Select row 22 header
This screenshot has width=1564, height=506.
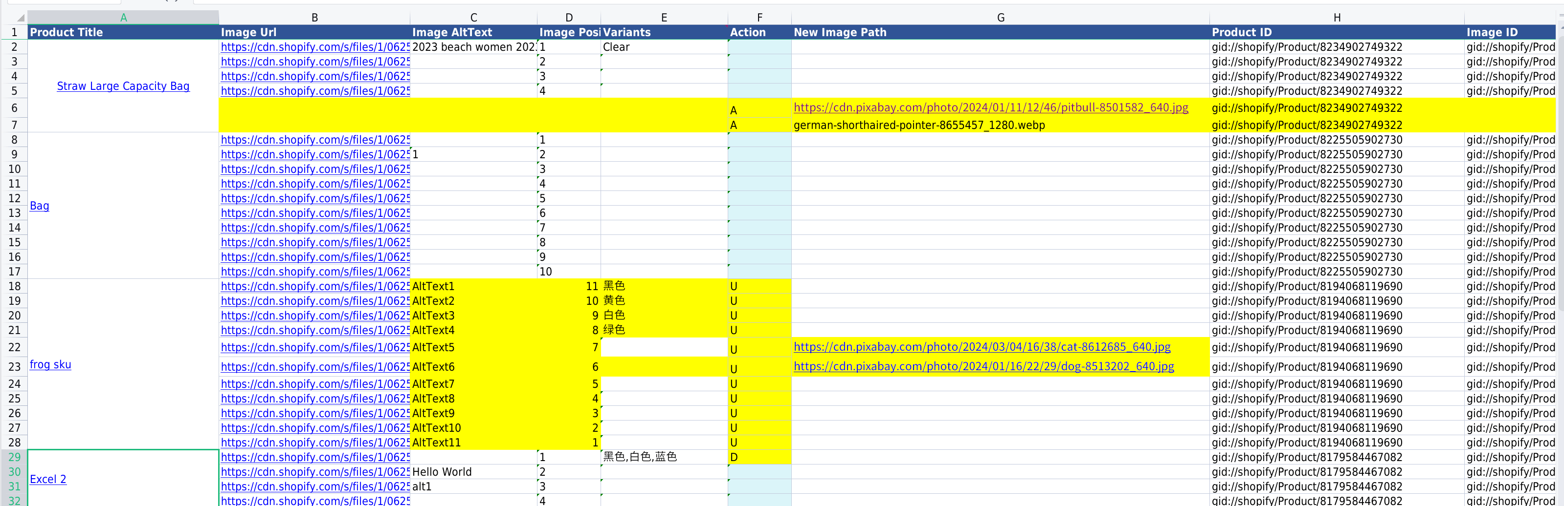pyautogui.click(x=14, y=347)
